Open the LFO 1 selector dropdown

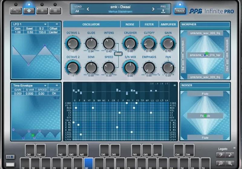pyautogui.click(x=45, y=24)
